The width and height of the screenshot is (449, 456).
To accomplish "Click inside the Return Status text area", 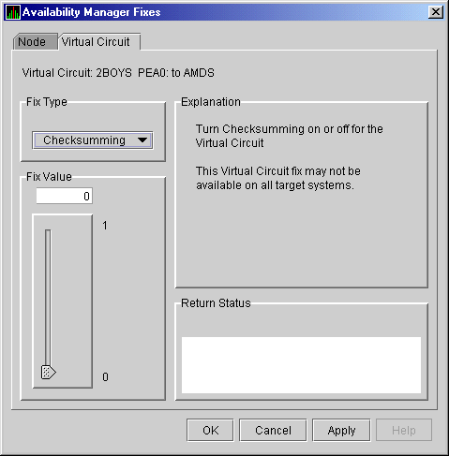I will point(301,365).
